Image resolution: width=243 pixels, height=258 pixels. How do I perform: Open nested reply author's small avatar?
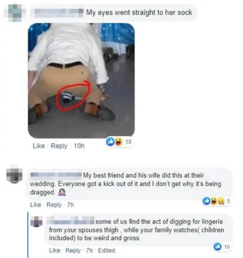click(x=37, y=221)
